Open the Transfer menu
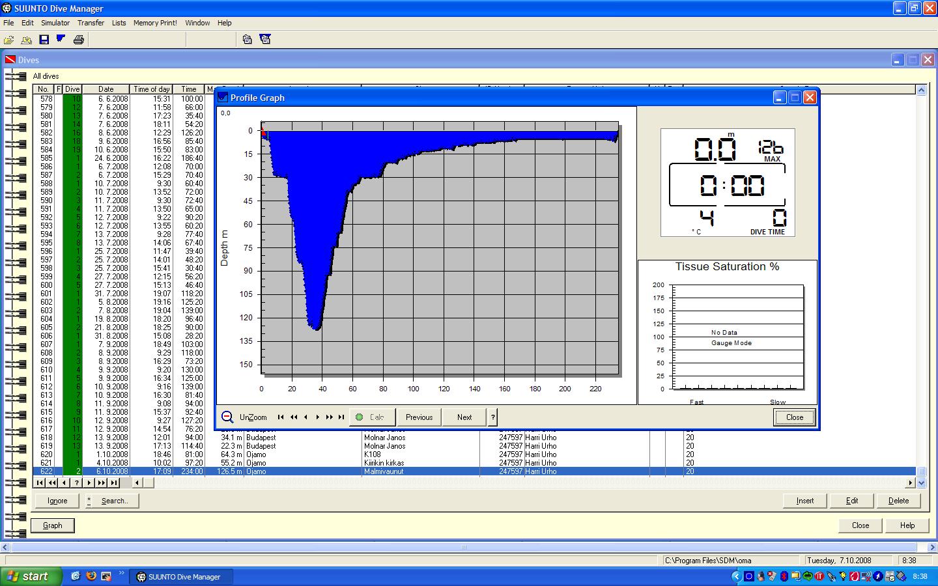Screen dimensions: 938x586 pos(91,23)
